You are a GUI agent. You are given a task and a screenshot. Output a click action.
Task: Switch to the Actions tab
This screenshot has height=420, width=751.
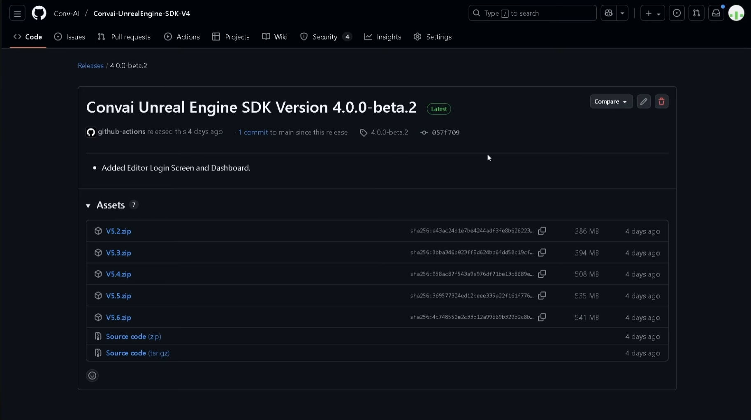point(182,37)
